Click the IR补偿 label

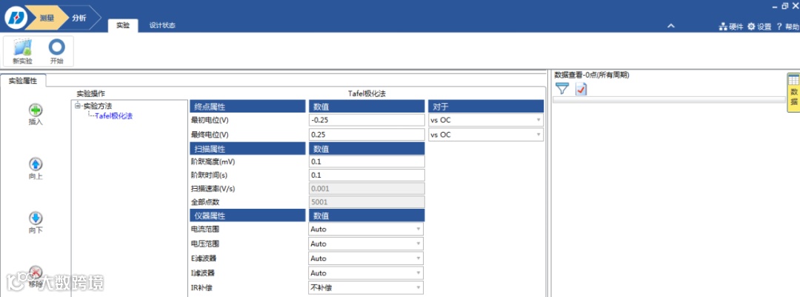click(201, 288)
